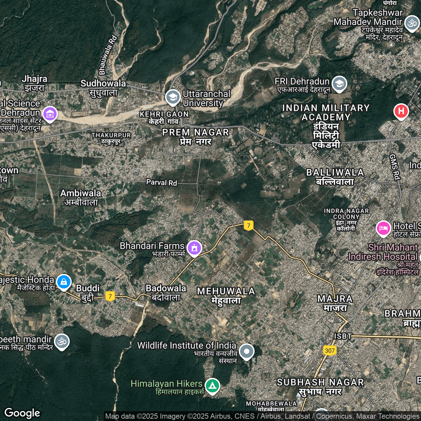The image size is (421, 421).
Task: Select the pink hotel bed marker
Action: [x=383, y=228]
